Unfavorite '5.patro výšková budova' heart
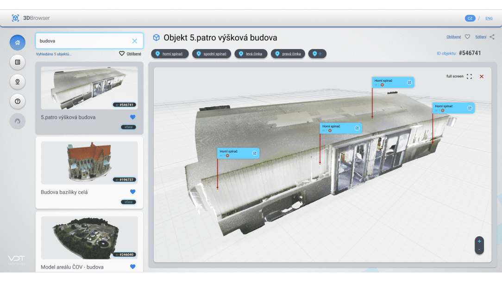 [132, 117]
